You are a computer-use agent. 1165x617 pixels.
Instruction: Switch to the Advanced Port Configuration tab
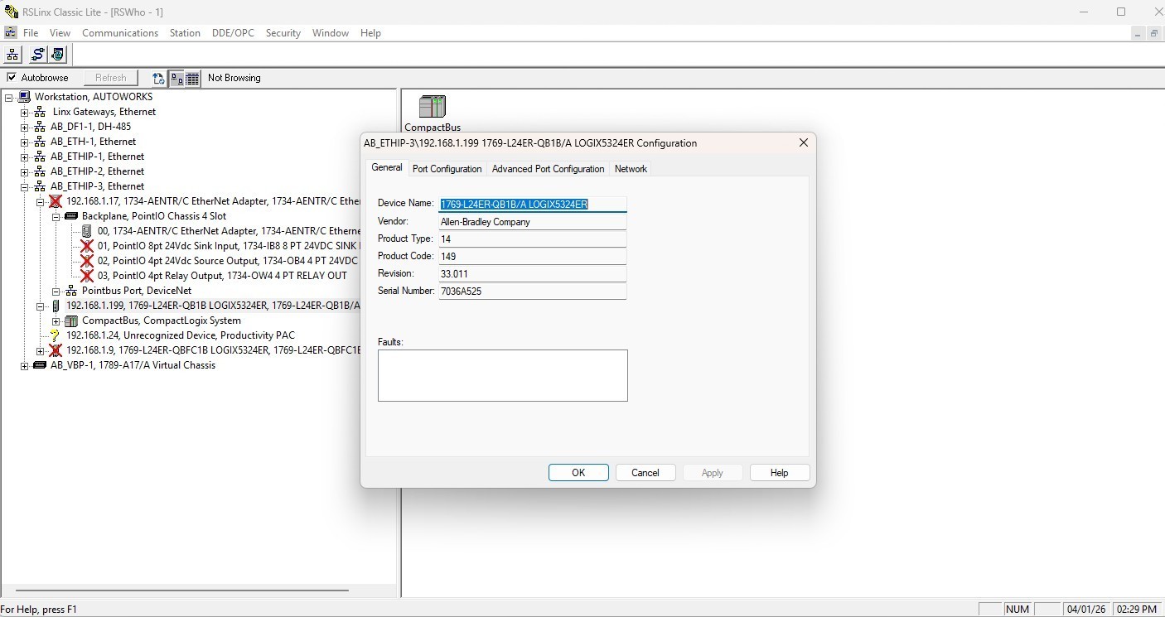point(549,169)
